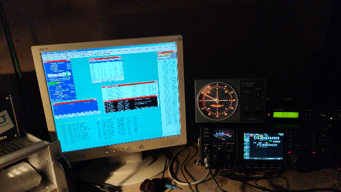
Task: Click the first icon in the main toolbar
Action: pyautogui.click(x=45, y=59)
